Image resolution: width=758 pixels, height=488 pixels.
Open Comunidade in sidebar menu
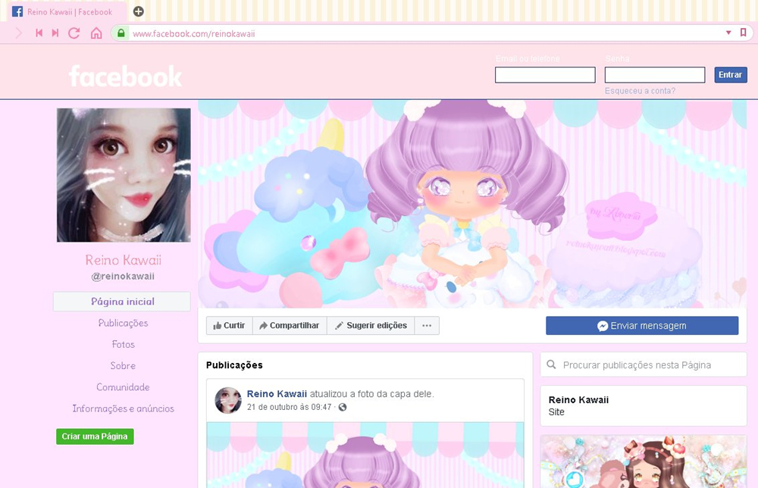[123, 387]
